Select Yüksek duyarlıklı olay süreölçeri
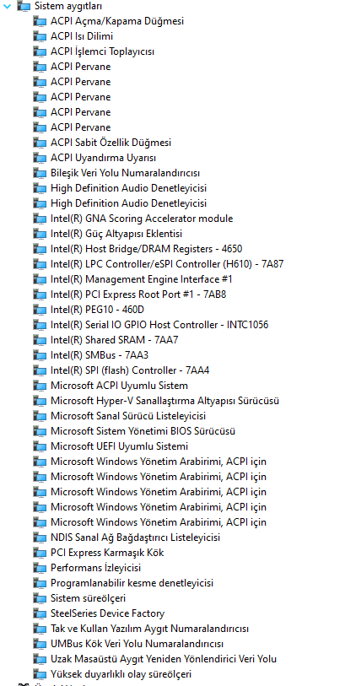The image size is (361, 686). [121, 675]
